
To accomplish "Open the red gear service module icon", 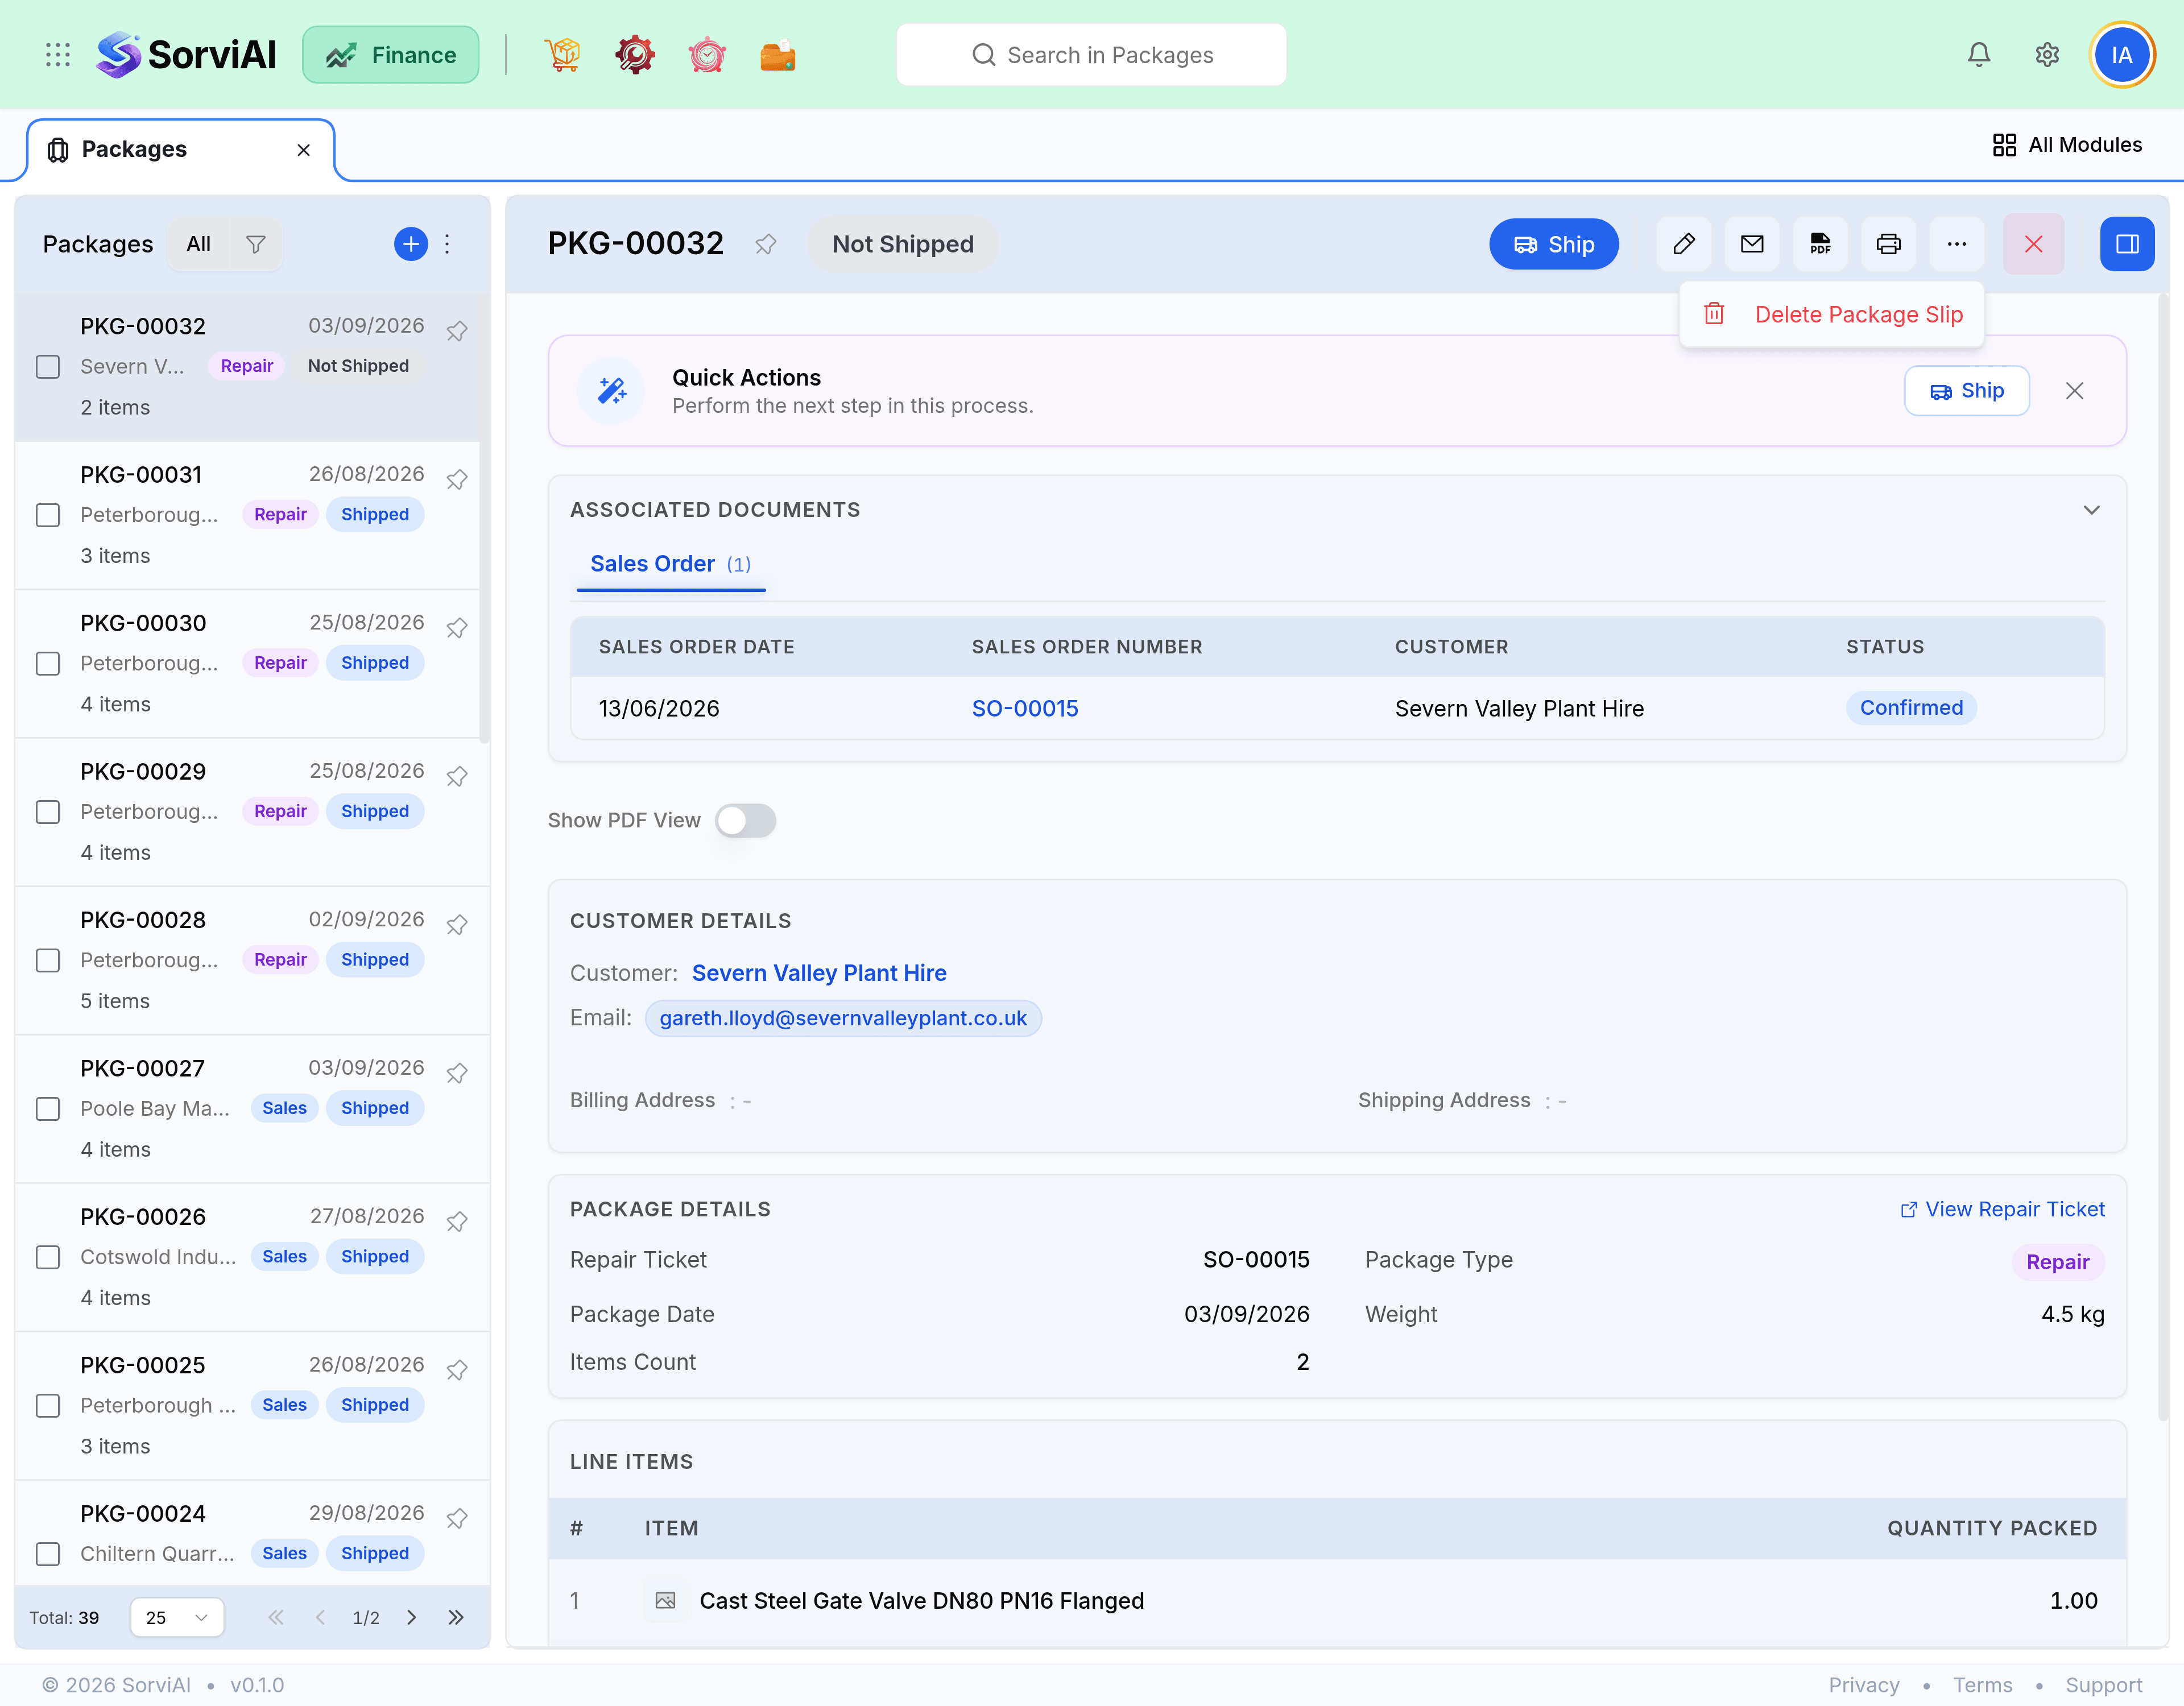I will [635, 55].
